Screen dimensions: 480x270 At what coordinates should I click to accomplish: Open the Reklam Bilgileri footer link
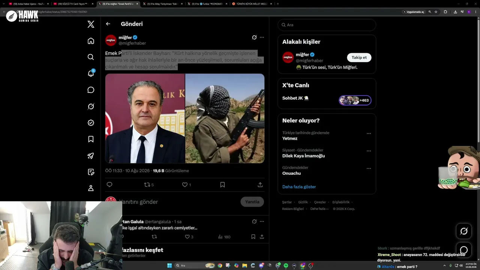[x=293, y=209]
